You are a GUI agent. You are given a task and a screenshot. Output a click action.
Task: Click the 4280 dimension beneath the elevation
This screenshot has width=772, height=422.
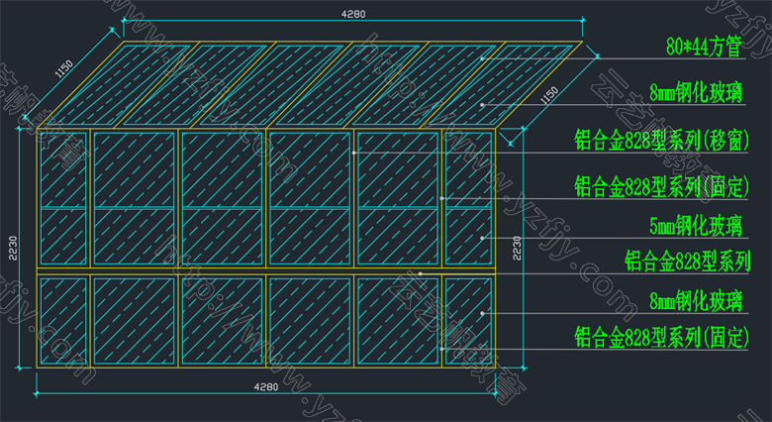click(266, 387)
